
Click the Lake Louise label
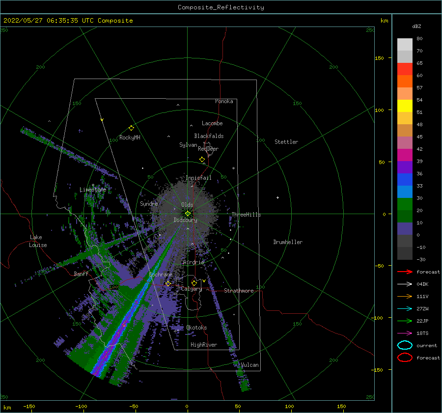coord(38,241)
